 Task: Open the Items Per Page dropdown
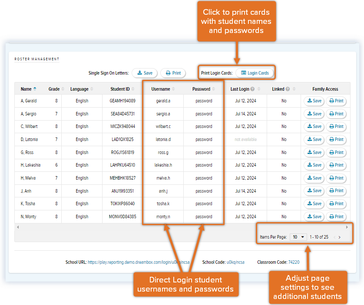pyautogui.click(x=298, y=237)
